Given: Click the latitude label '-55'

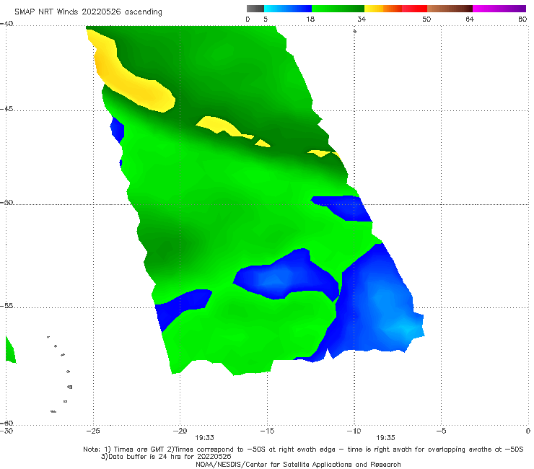Looking at the screenshot, I should pos(6,305).
